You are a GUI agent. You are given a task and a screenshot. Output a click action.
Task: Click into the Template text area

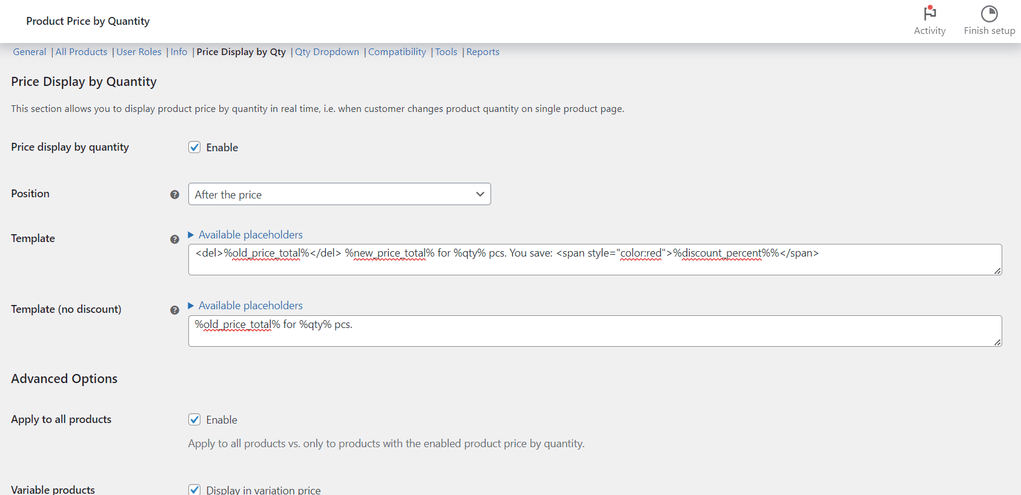pos(595,260)
